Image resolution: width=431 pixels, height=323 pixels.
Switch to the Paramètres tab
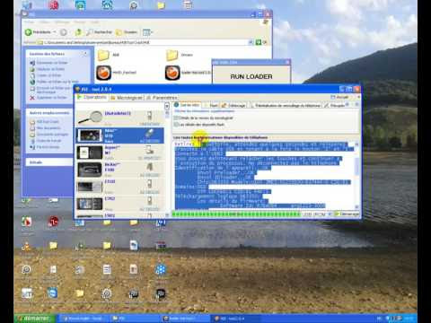coord(162,98)
